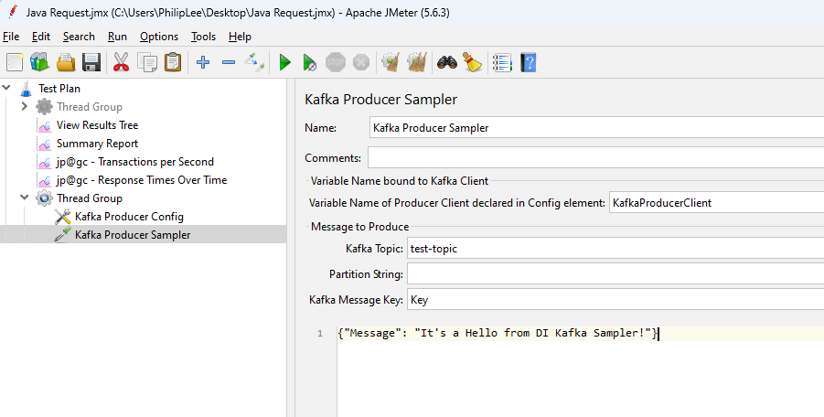Toggle the selected element with Toggle icon
Viewport: 824px width, 417px height.
point(255,62)
